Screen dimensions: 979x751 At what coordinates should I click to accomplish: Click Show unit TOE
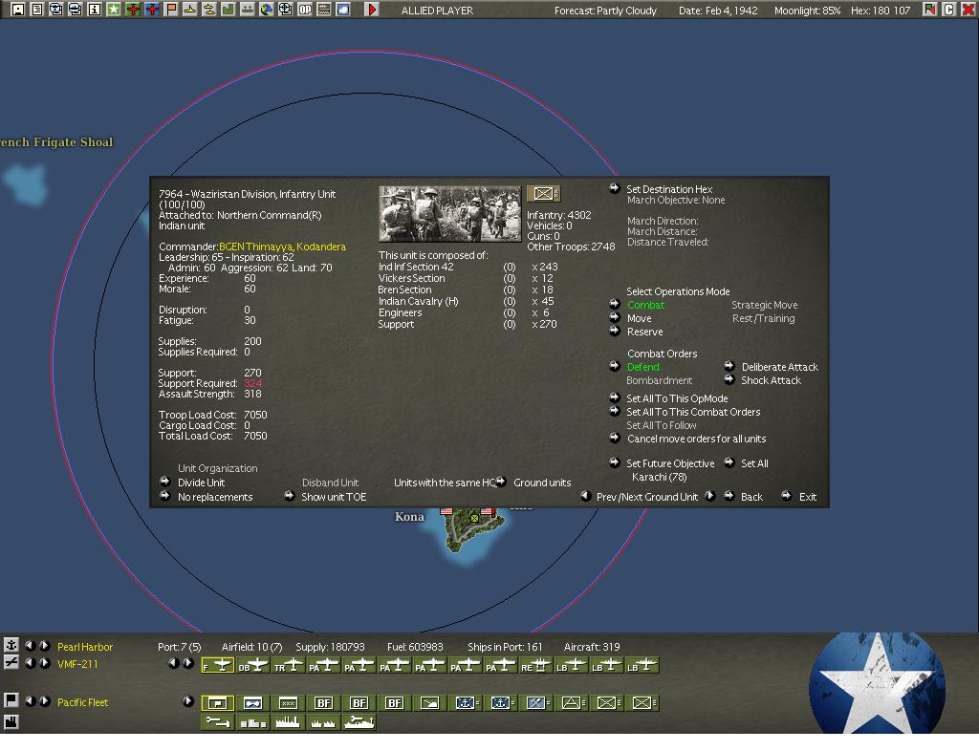click(334, 497)
